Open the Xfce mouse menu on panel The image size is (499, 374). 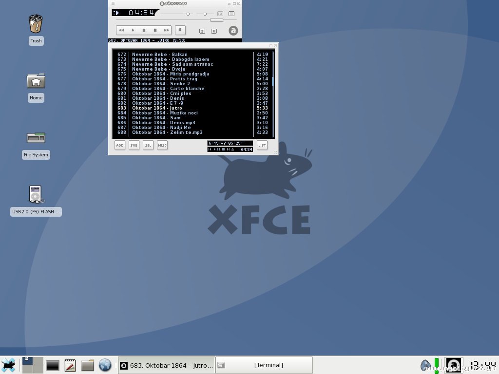pos(8,365)
